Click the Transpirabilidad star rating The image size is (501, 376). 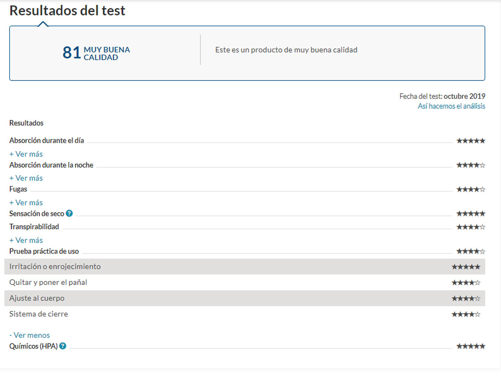point(471,227)
